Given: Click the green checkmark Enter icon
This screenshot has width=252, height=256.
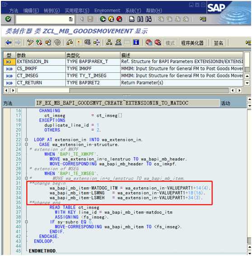Looking at the screenshot, I should pos(8,19).
